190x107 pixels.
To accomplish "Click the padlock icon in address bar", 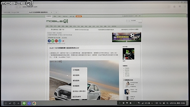I will point(20,7).
